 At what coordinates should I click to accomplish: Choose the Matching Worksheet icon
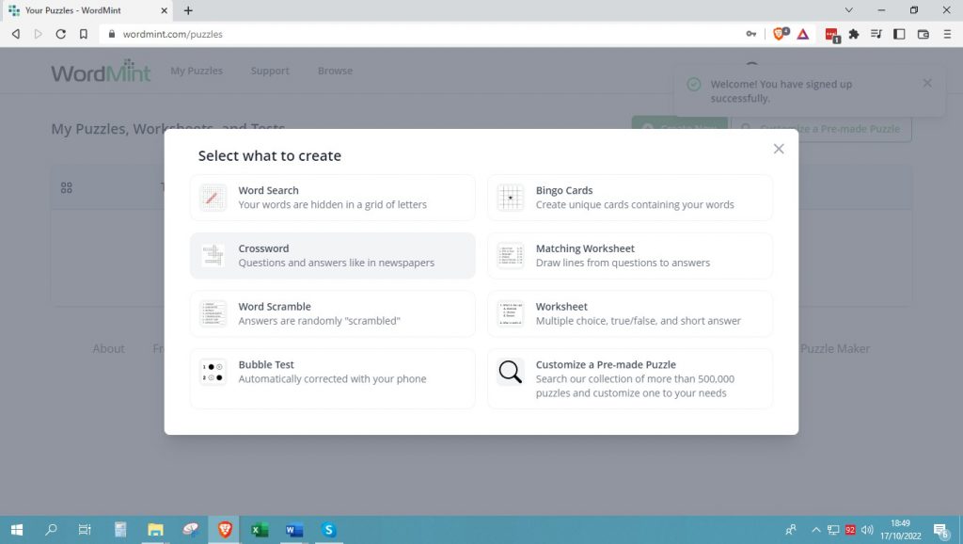[x=510, y=256]
